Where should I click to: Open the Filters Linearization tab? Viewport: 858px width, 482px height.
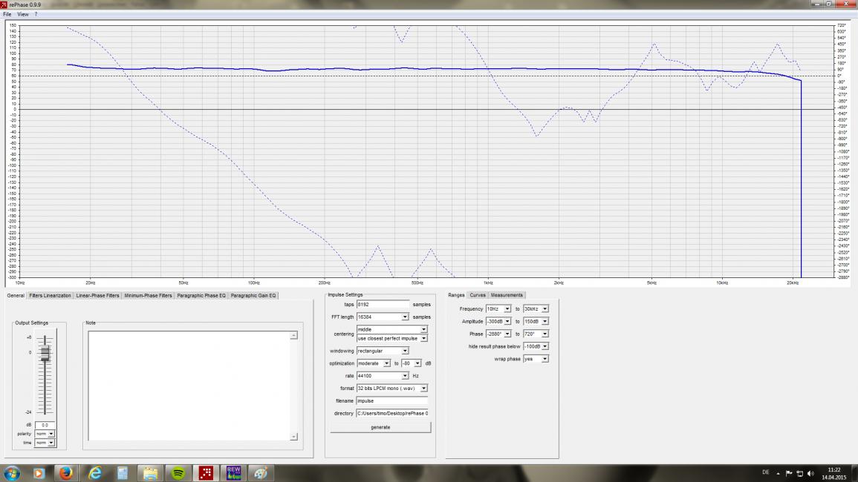click(x=51, y=295)
